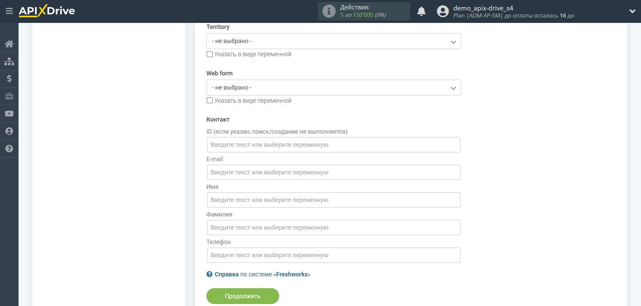Click the briefcase icon in sidebar

pos(9,96)
